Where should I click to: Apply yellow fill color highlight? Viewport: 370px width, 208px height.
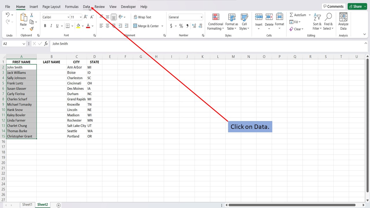coord(78,26)
